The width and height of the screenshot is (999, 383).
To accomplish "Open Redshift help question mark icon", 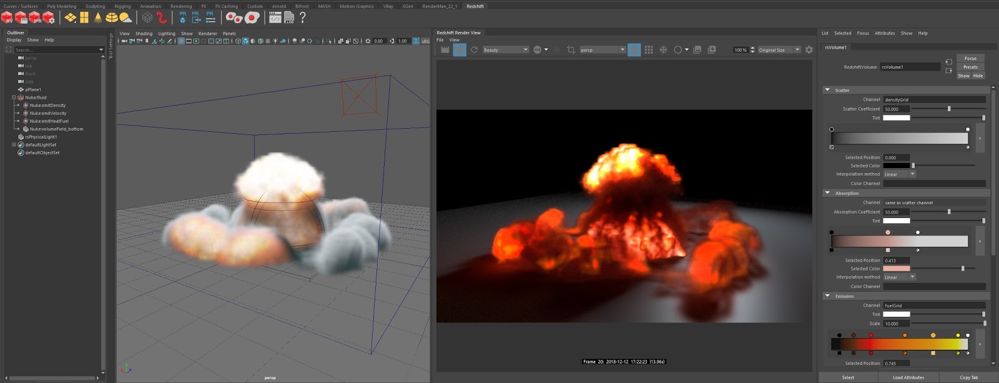I will point(303,17).
